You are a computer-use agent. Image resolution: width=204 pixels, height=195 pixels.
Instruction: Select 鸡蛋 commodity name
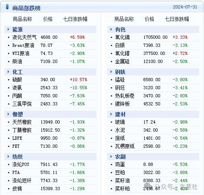click(x=120, y=164)
